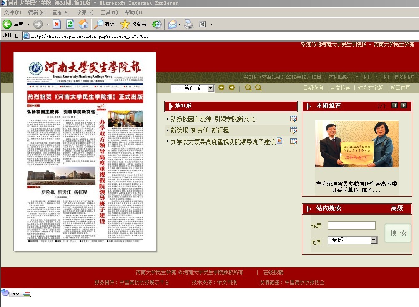The image size is (419, 307).
Task: Open the browsing history pane
Action: click(x=157, y=24)
